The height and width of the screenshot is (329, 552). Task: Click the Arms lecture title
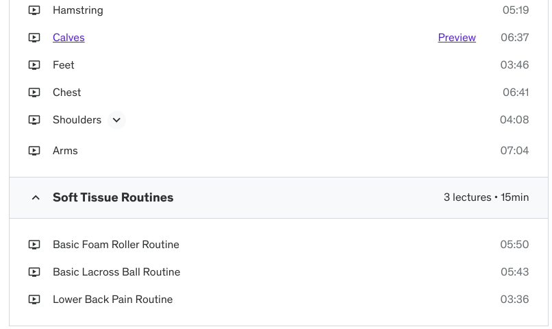tap(65, 151)
